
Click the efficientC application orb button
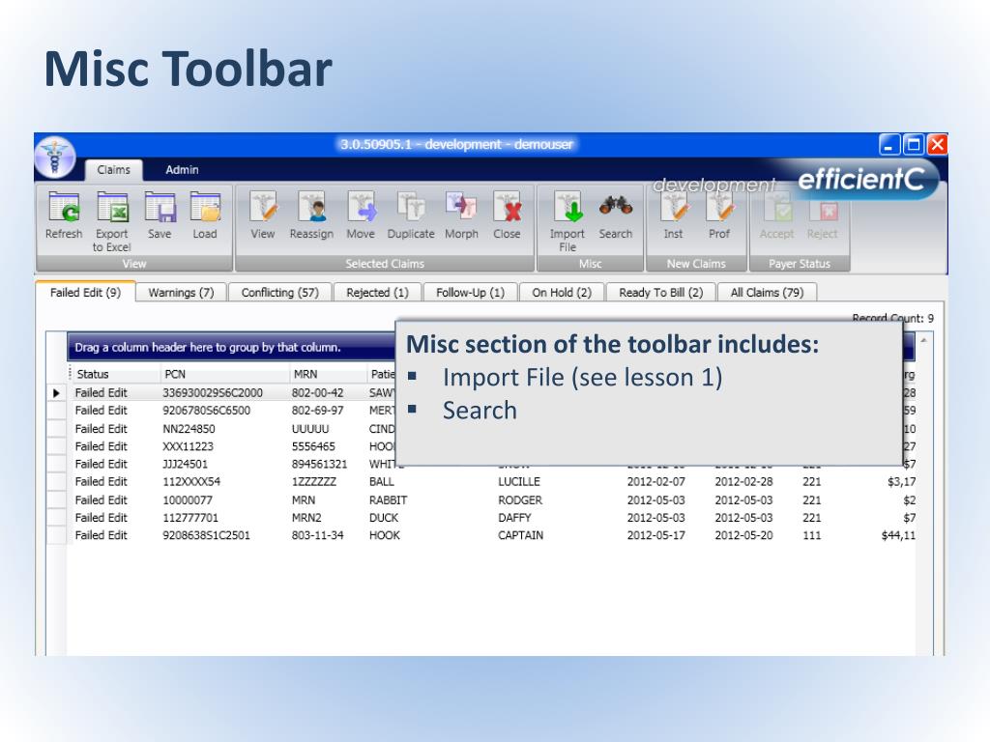click(x=55, y=156)
